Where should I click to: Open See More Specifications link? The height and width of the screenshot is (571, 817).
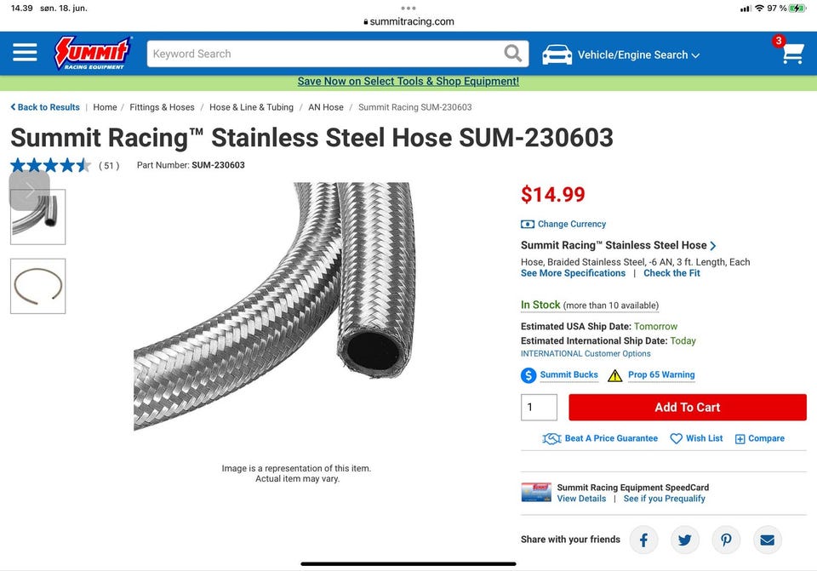[573, 273]
